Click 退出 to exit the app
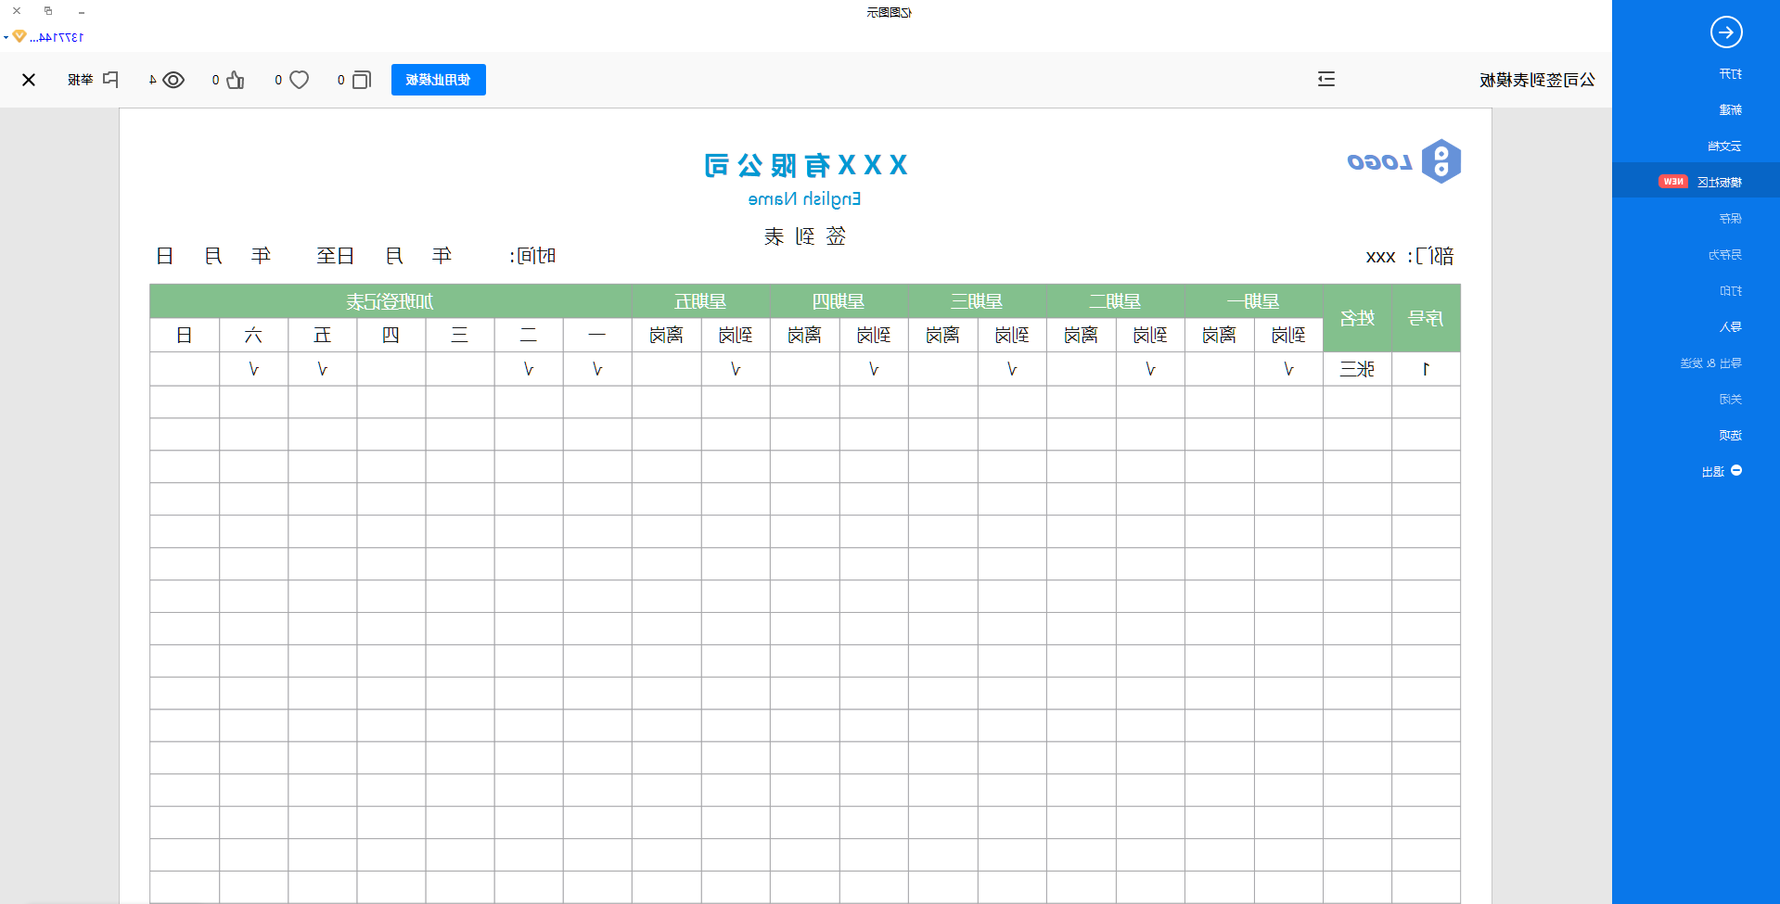The image size is (1780, 904). tap(1713, 472)
